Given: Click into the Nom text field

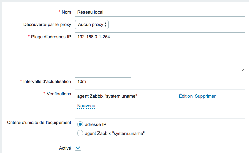Looking at the screenshot, I should pyautogui.click(x=160, y=12).
